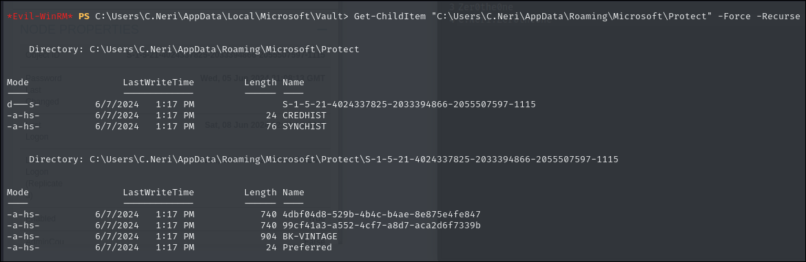Select the BK-VINTAGE file entry
806x262 pixels.
point(310,237)
